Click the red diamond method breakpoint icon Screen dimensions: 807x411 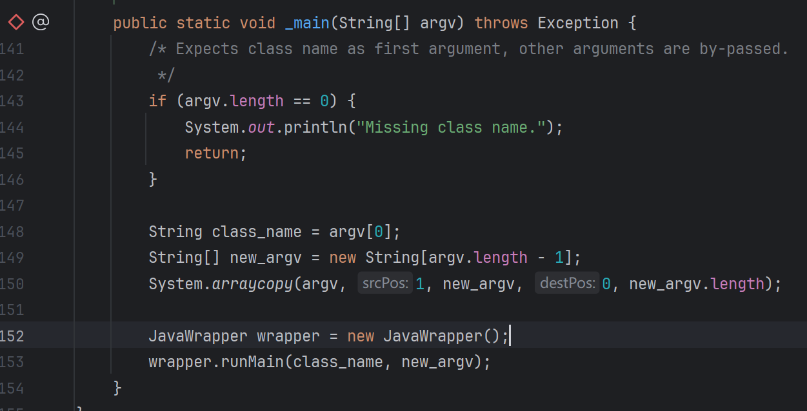pyautogui.click(x=16, y=23)
